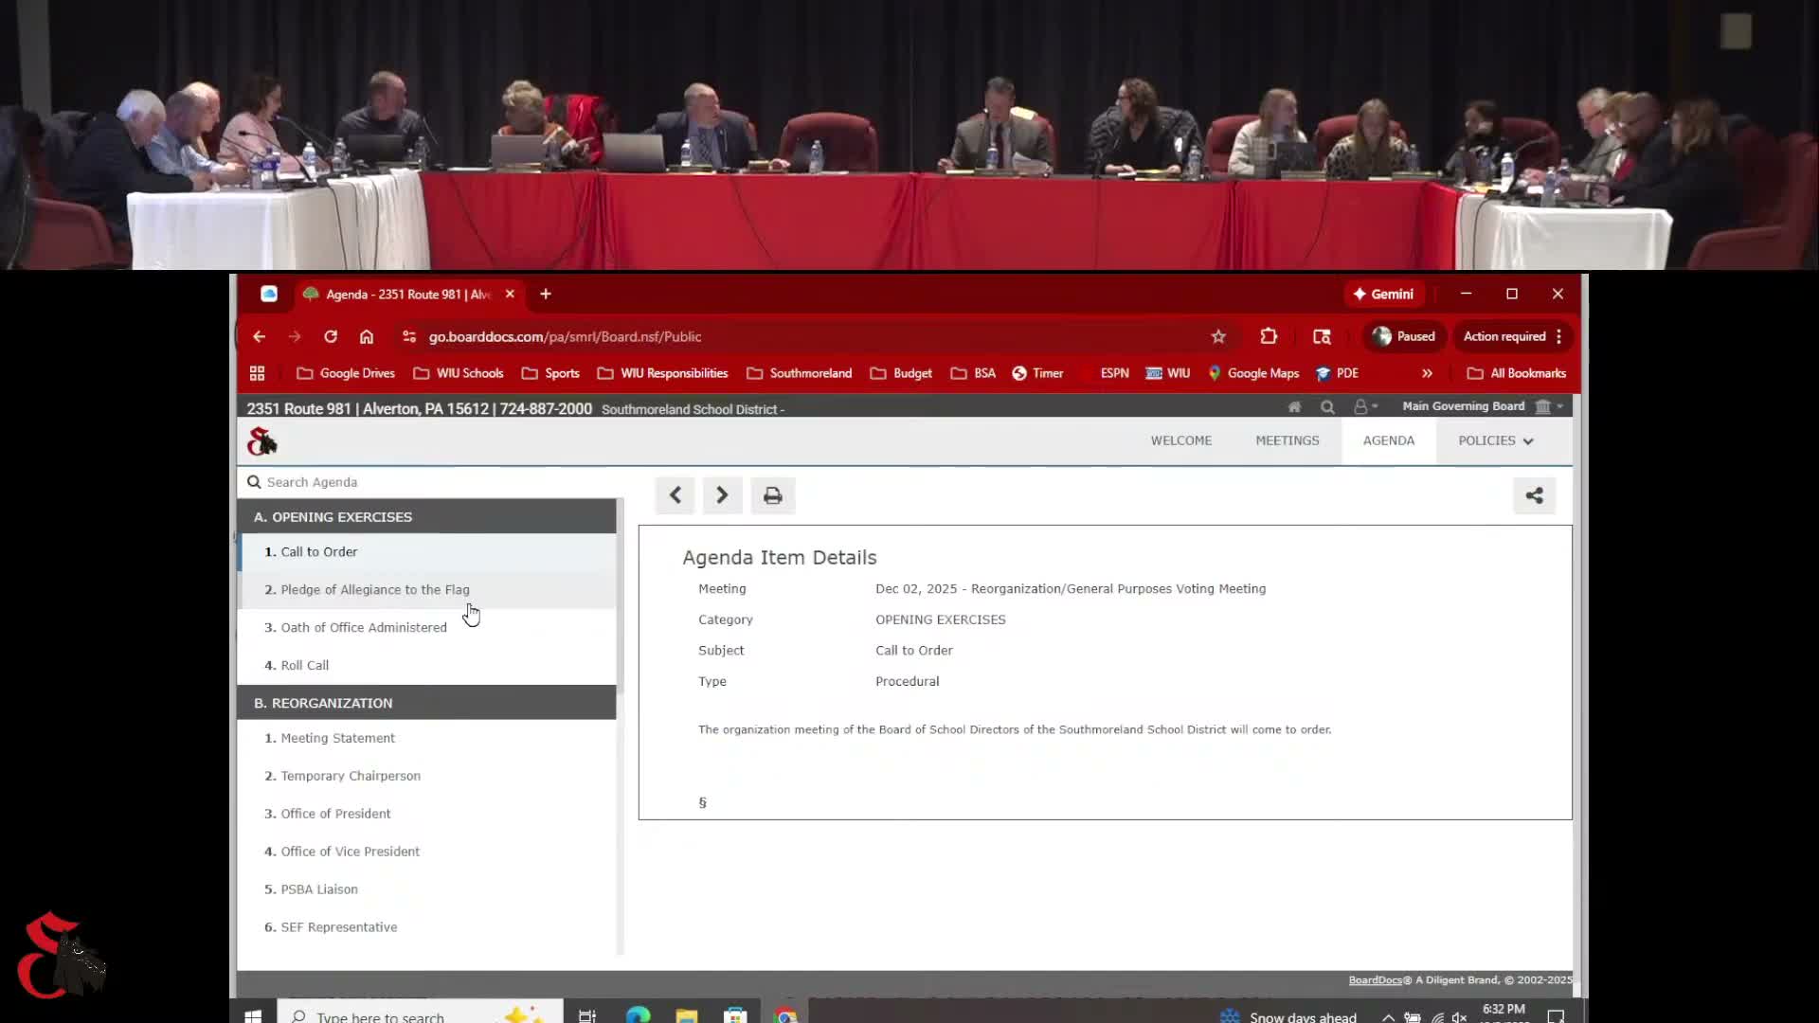This screenshot has height=1023, width=1819.
Task: Open Office of President agenda item
Action: coord(335,814)
